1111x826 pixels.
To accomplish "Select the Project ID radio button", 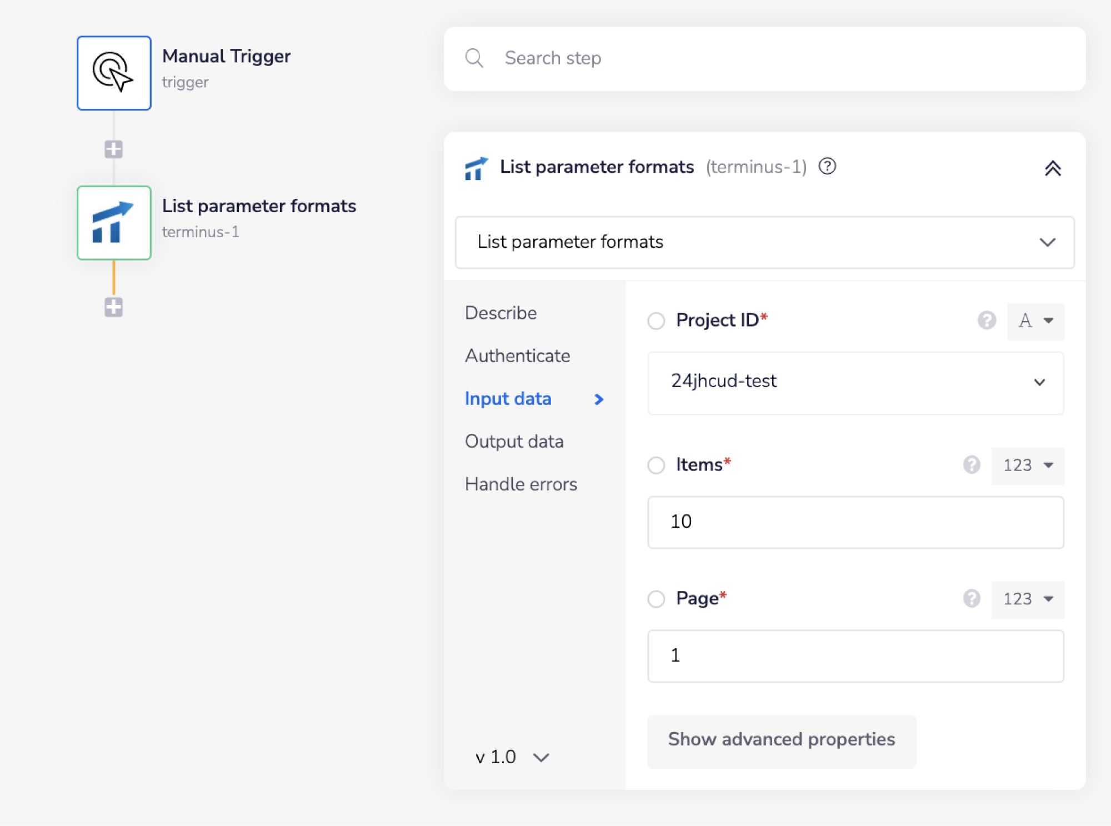I will click(656, 321).
